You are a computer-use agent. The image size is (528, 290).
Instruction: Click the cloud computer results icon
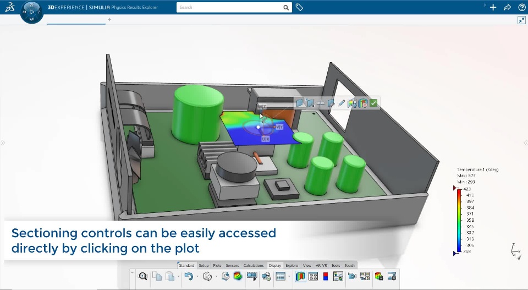(266, 277)
